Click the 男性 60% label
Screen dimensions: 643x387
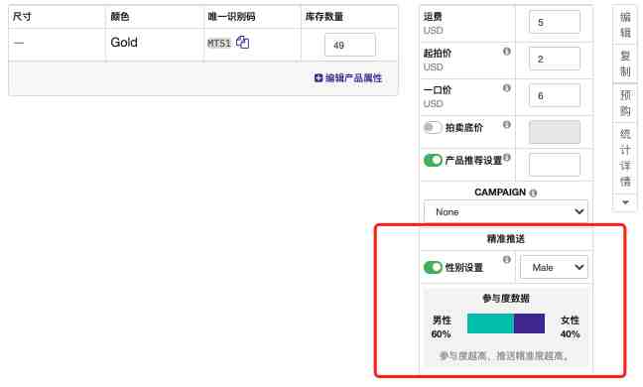coord(442,326)
